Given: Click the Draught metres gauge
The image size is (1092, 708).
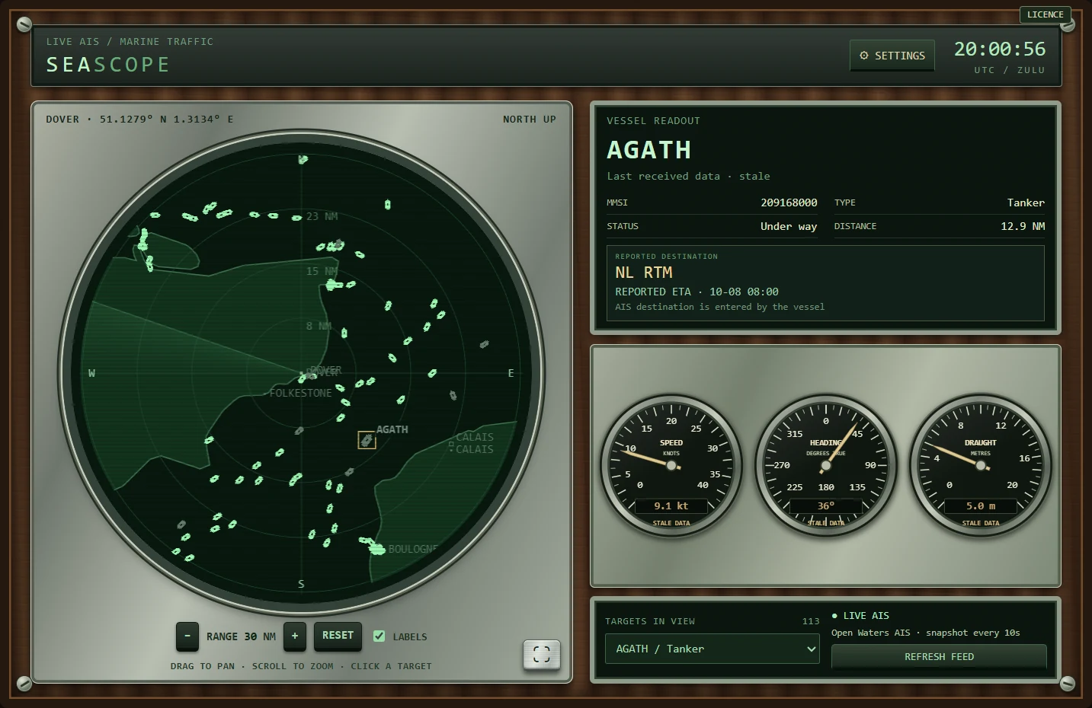Looking at the screenshot, I should tap(981, 465).
